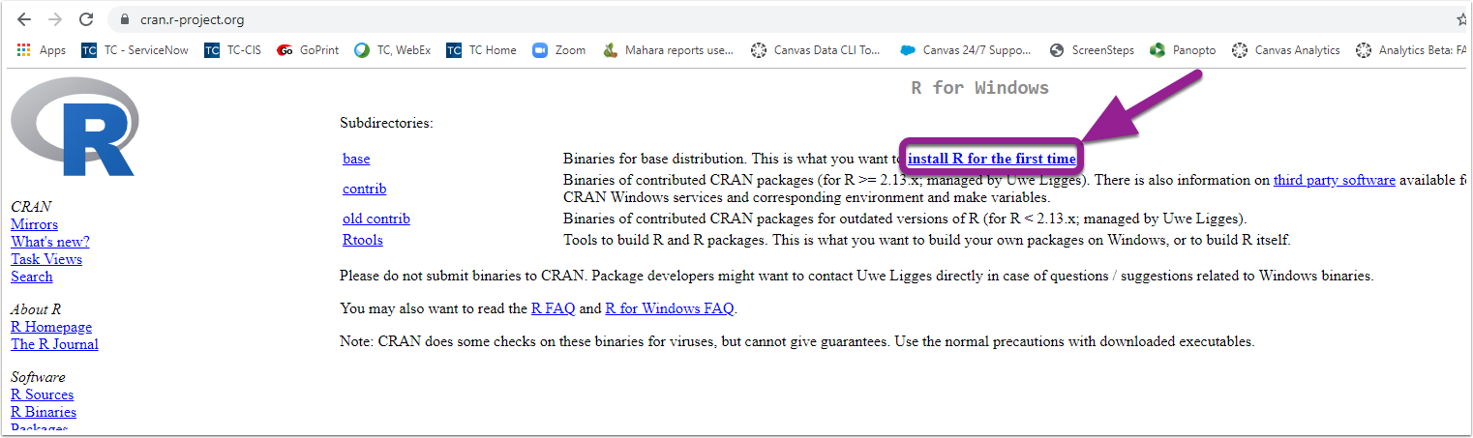Open the ScreenSteps bookmark

(x=1092, y=50)
